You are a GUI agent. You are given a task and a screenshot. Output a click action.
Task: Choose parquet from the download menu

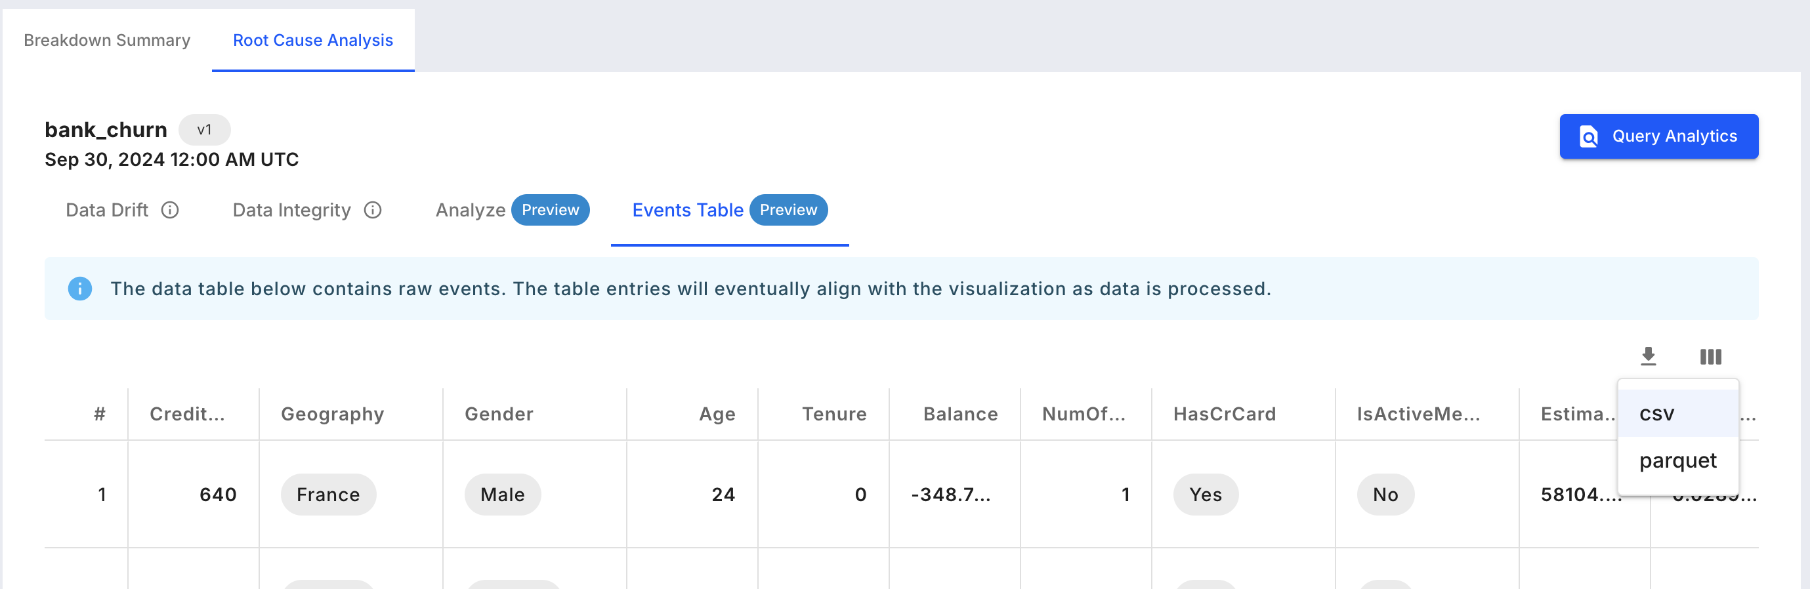coord(1678,460)
